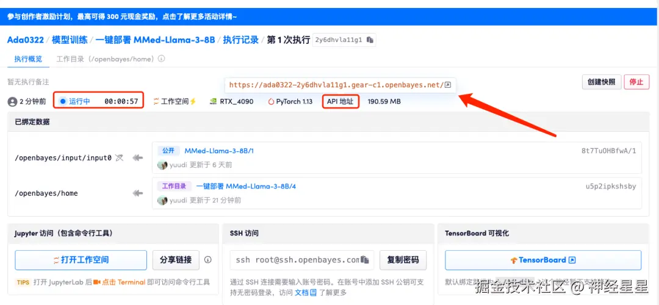Viewport: 659px width, 305px height.
Task: Click purple 工作目录 tag label
Action: [x=175, y=186]
